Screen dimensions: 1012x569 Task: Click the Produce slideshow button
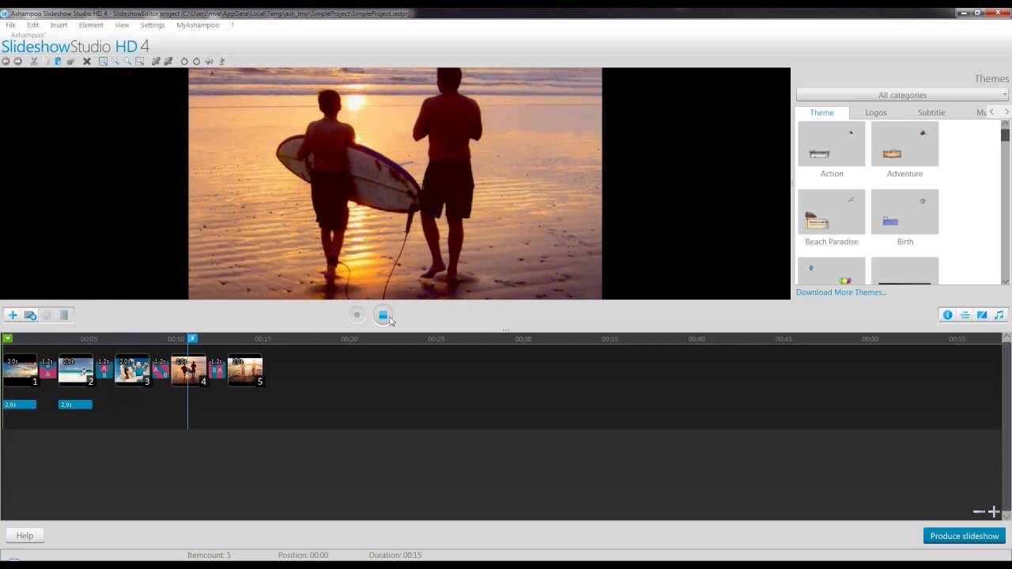964,536
